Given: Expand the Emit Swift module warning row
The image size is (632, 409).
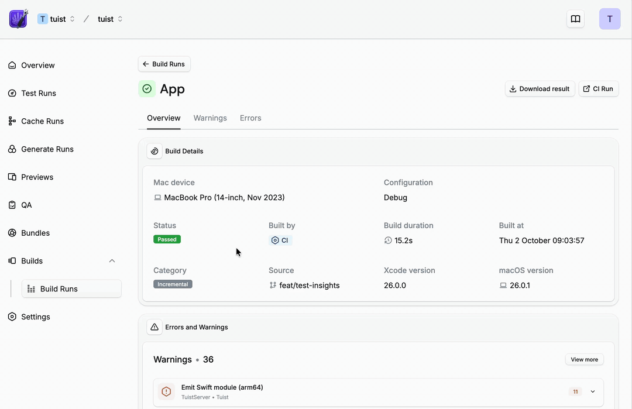Looking at the screenshot, I should point(592,391).
